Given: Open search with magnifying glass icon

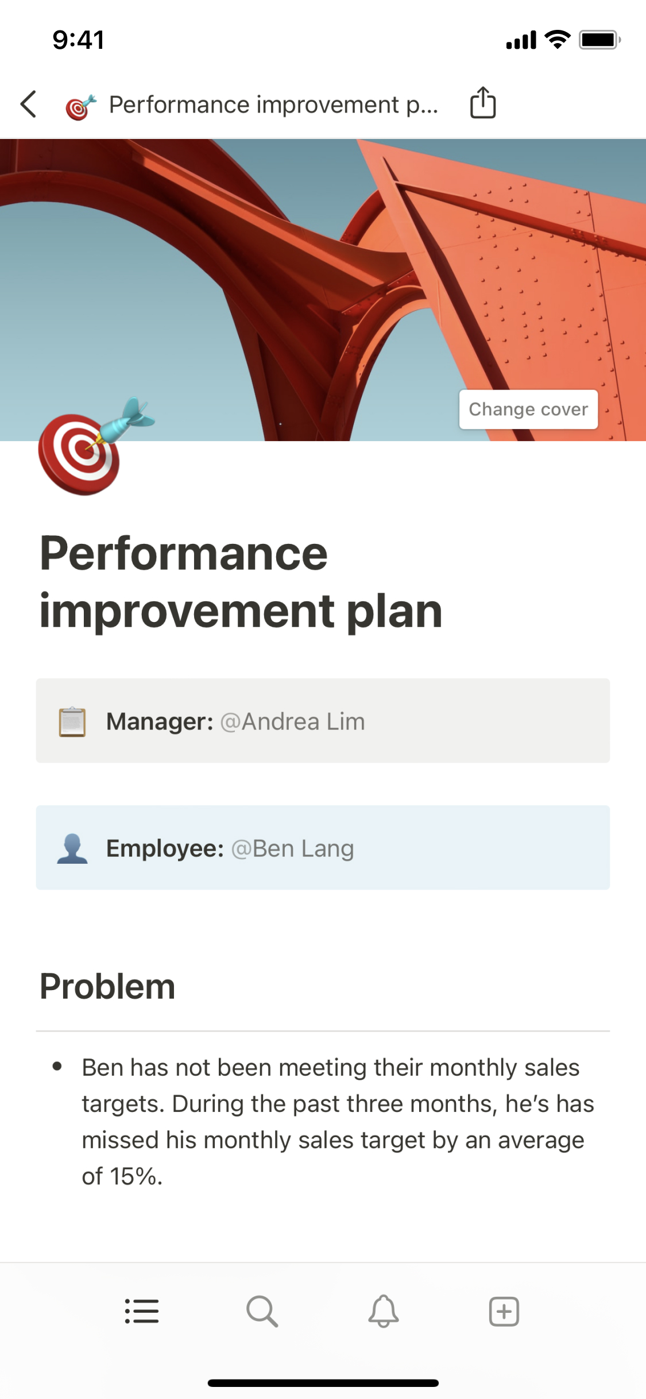Looking at the screenshot, I should [262, 1312].
